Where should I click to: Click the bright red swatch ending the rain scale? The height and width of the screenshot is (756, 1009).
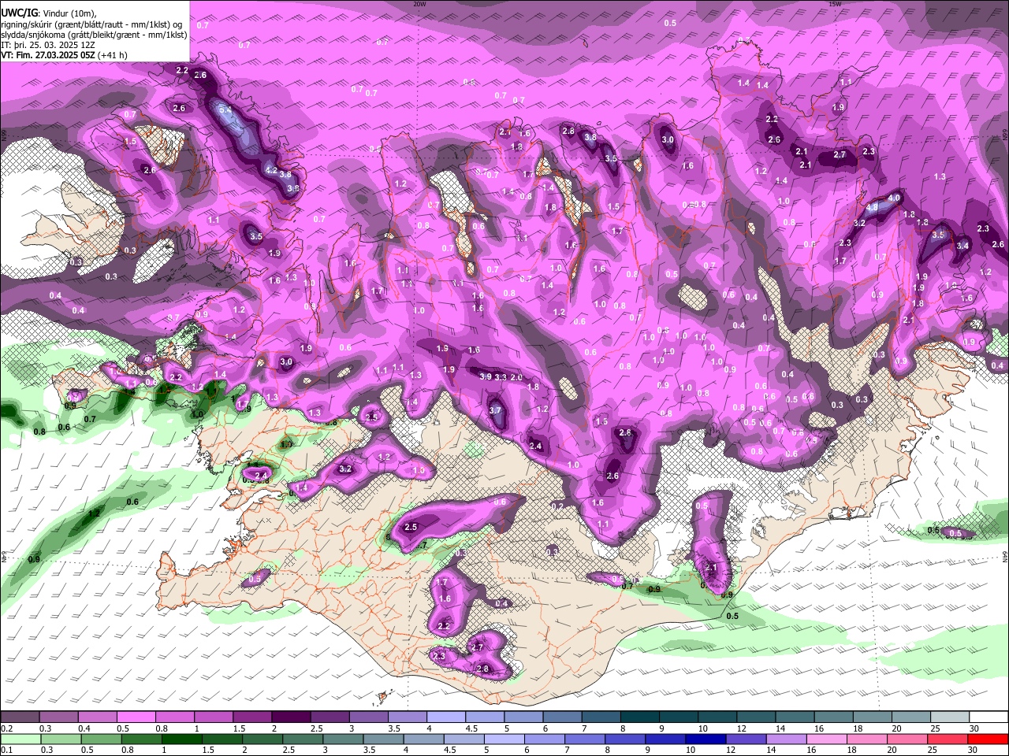989,739
